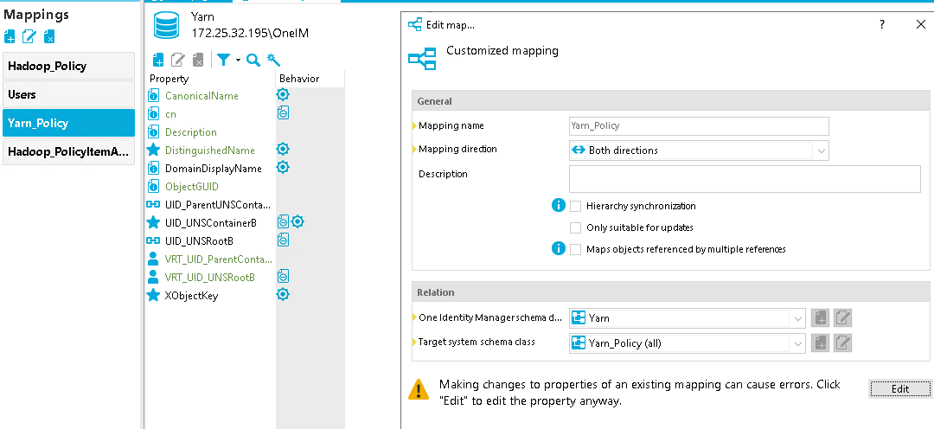Click info icon beside Hierarchy synchronization

(x=558, y=206)
